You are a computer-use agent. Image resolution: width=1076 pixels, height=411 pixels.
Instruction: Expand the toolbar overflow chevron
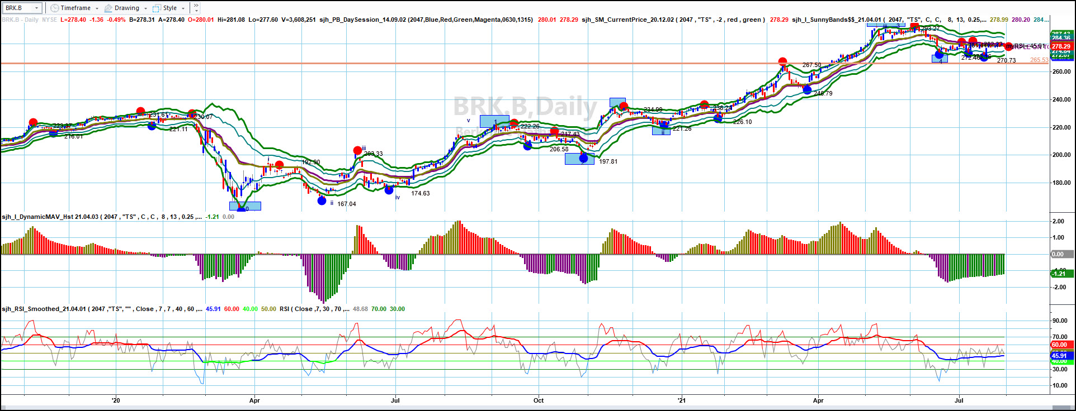pos(196,8)
